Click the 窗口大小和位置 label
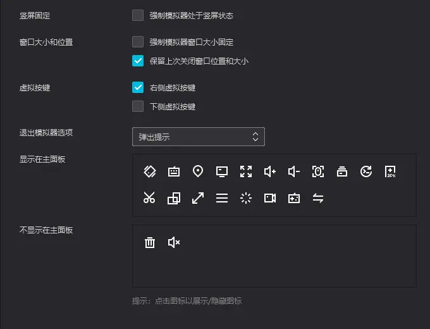Image resolution: width=430 pixels, height=329 pixels. 46,42
